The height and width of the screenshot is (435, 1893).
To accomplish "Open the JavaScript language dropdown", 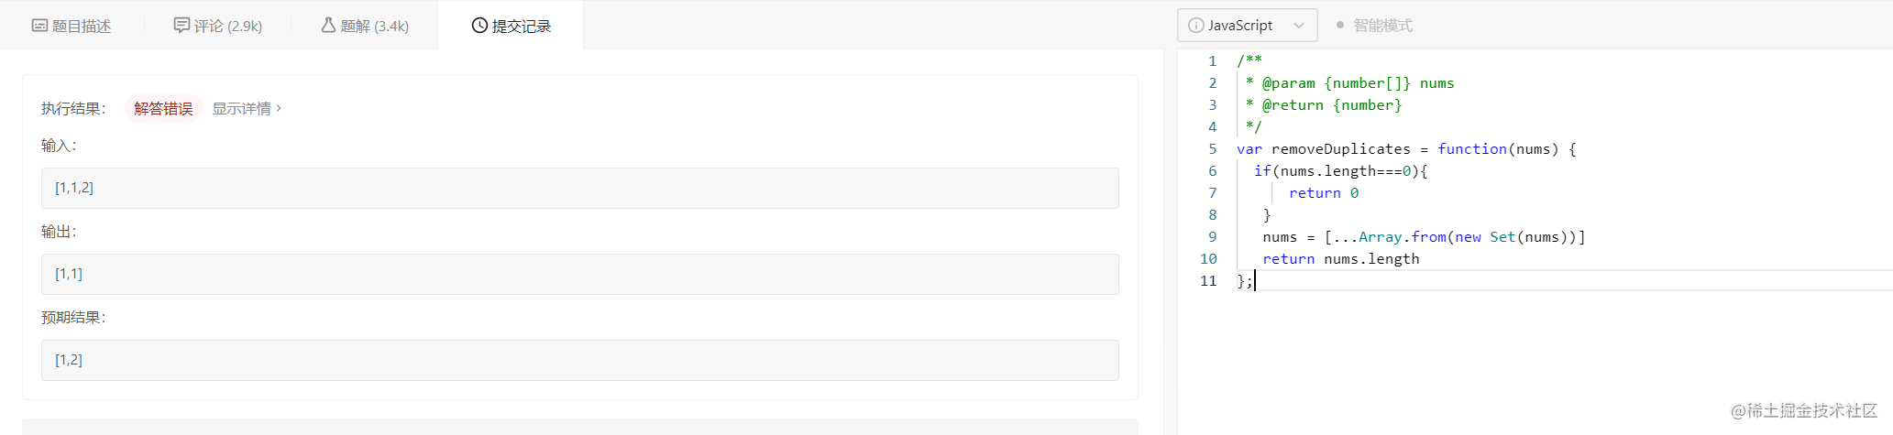I will click(1247, 26).
